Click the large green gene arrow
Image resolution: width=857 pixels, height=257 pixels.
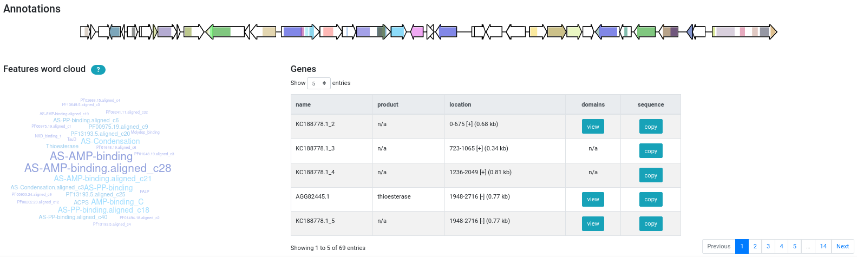coord(226,32)
